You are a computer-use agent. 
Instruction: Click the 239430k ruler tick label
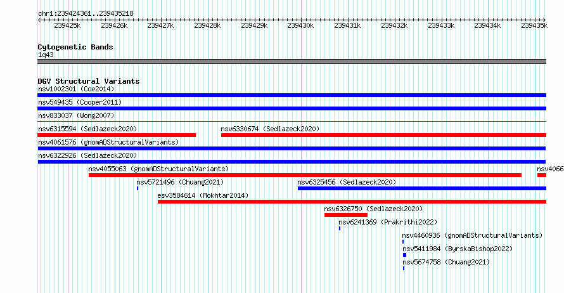point(300,25)
